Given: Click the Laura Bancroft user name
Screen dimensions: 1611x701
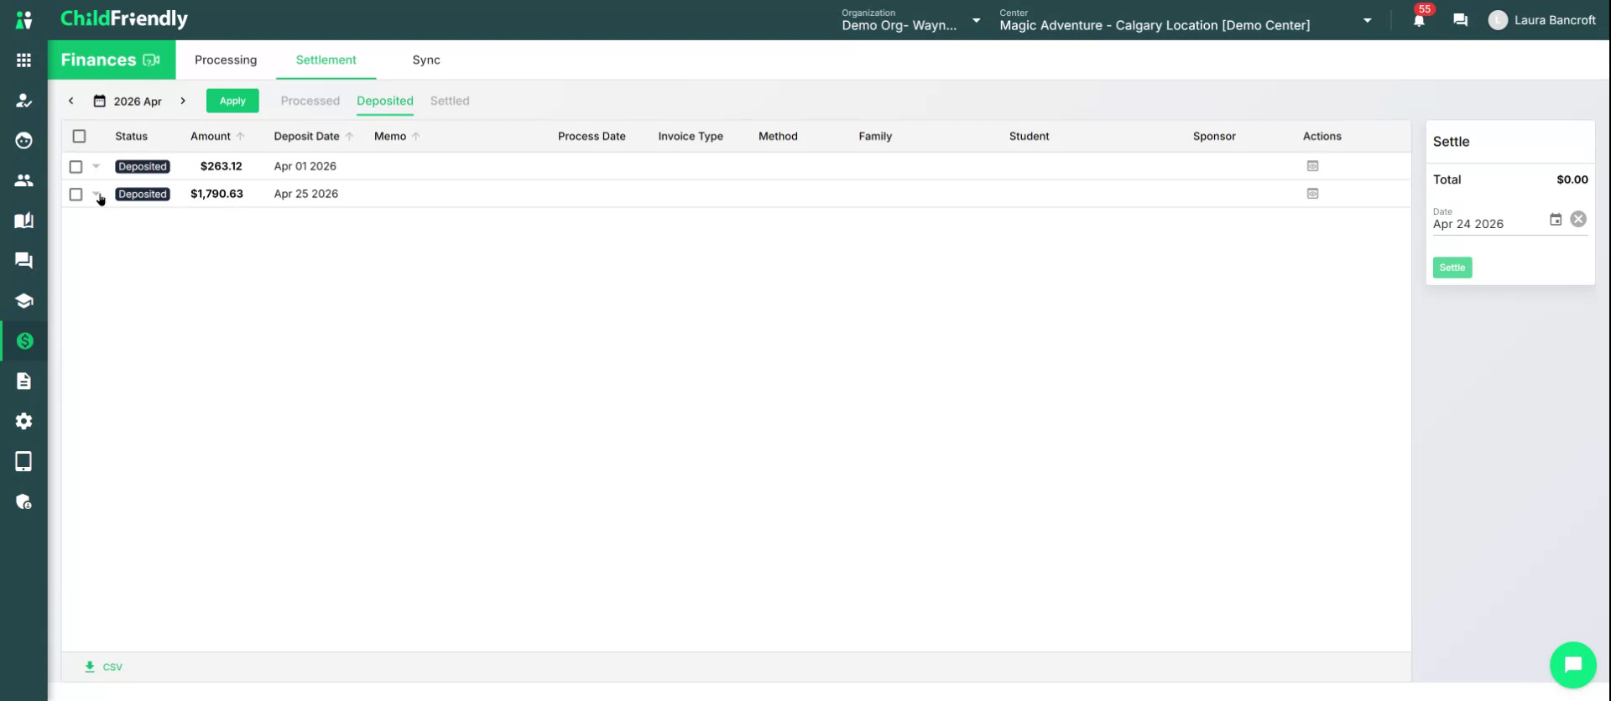Looking at the screenshot, I should tap(1554, 20).
